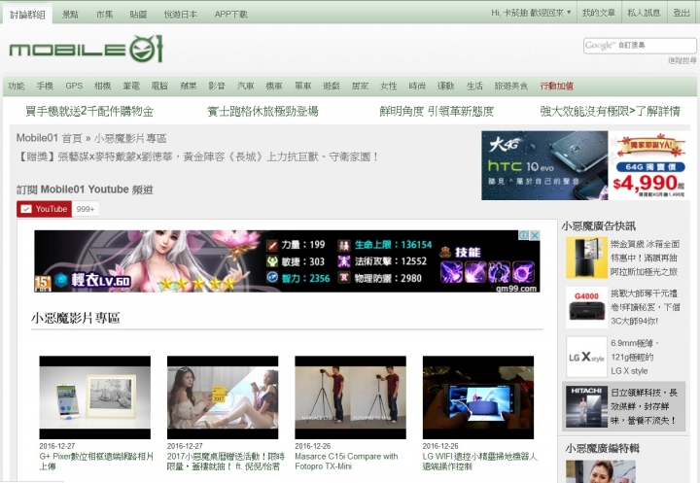
Task: Select 女性 category
Action: pos(388,86)
